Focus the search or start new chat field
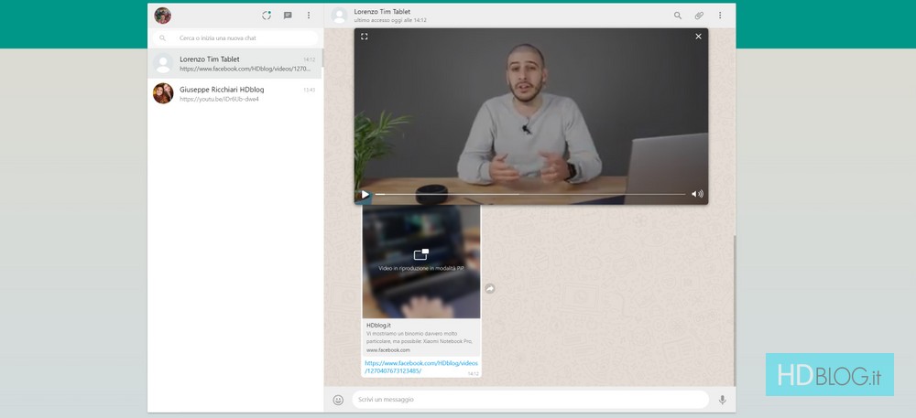 click(x=235, y=38)
